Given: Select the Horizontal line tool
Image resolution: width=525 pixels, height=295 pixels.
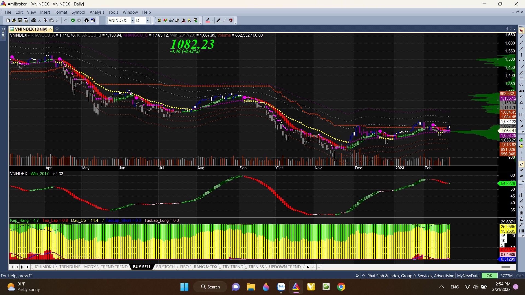Looking at the screenshot, I should (x=521, y=61).
